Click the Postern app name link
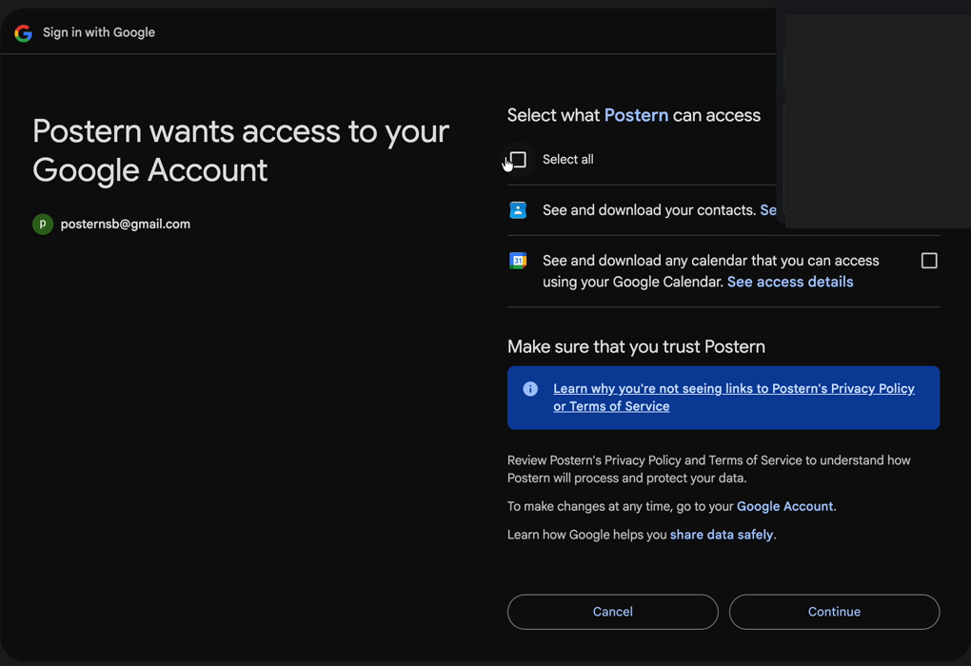This screenshot has width=971, height=666. click(x=636, y=115)
